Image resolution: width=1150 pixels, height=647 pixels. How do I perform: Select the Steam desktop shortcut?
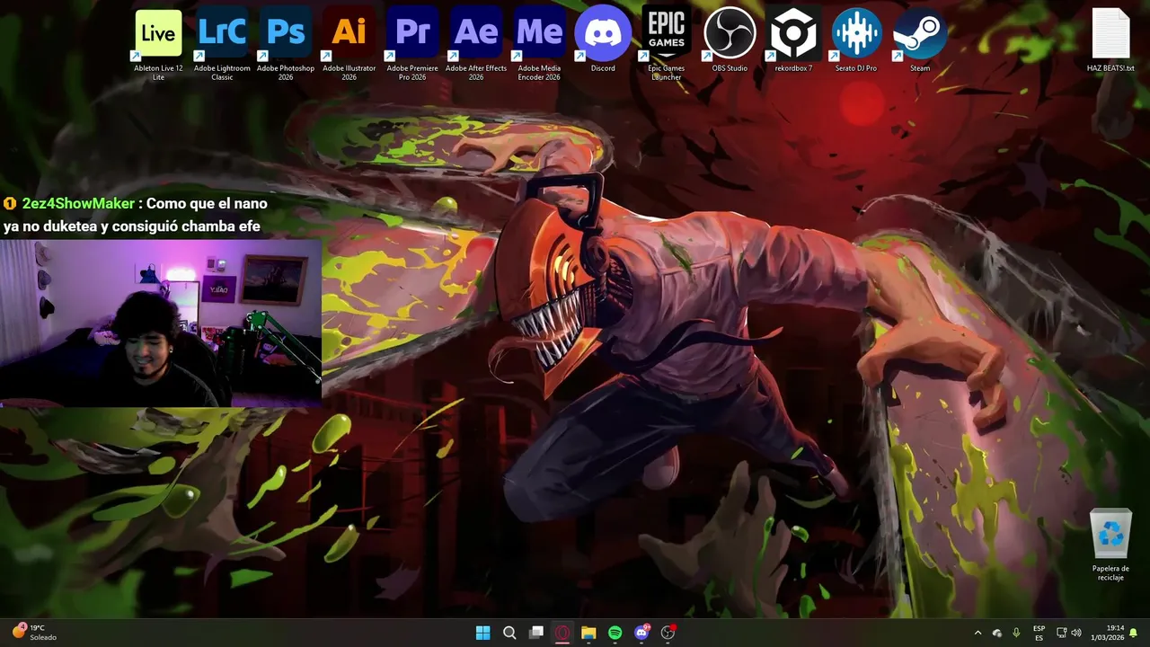click(x=920, y=40)
